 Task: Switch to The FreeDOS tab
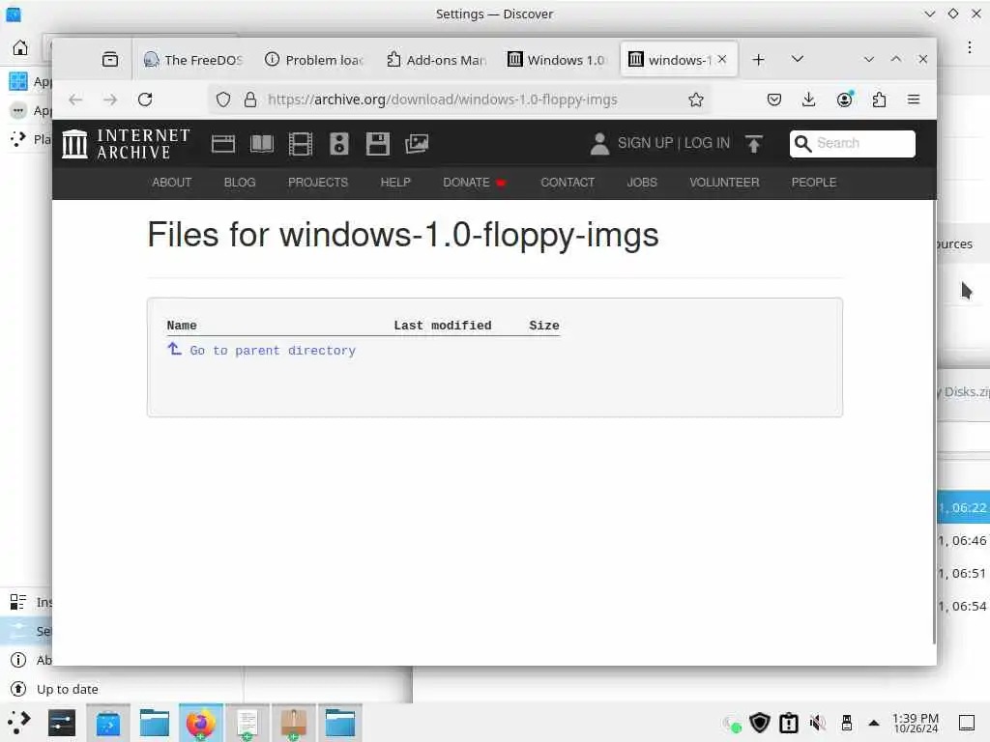coord(192,59)
